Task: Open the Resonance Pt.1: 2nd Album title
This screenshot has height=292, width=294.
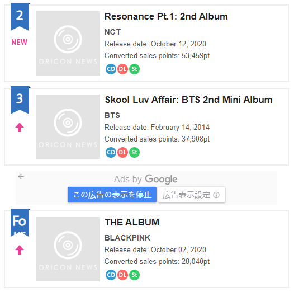Action: (x=166, y=16)
